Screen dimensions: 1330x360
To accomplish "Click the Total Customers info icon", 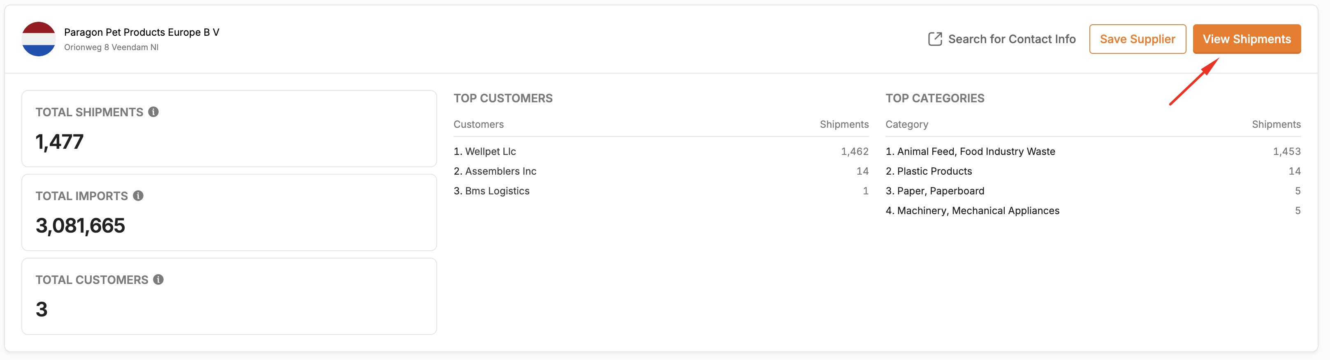I will click(x=158, y=279).
